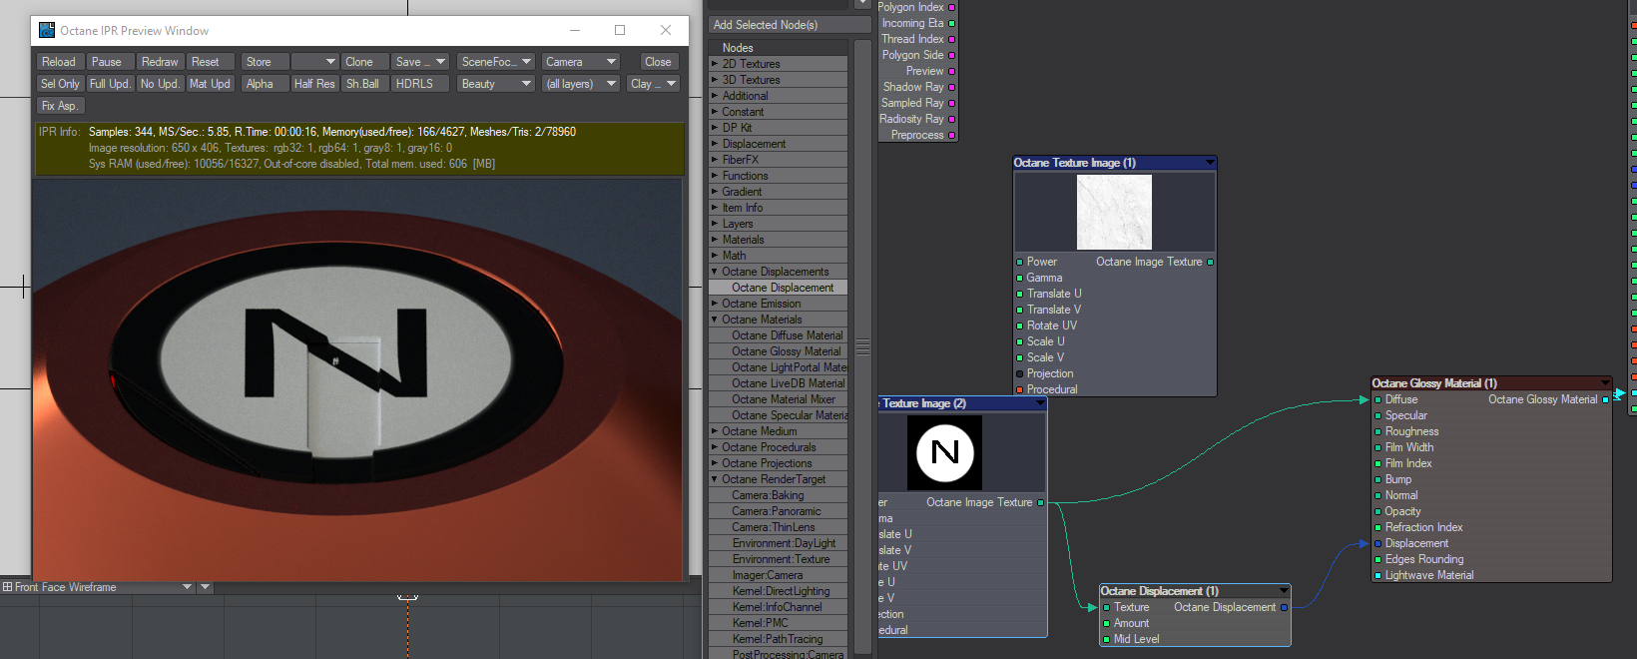
Task: Collapse Octane Displacement (1) node arrow
Action: pyautogui.click(x=1284, y=591)
